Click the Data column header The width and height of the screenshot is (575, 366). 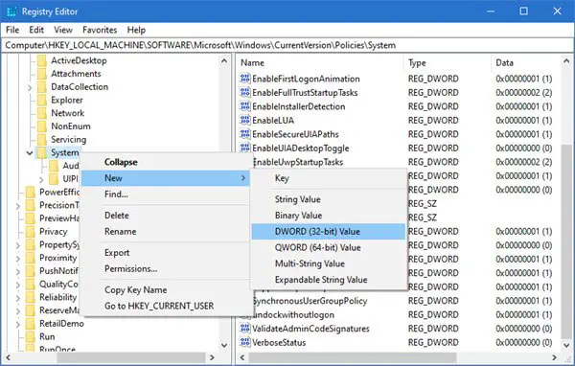tap(525, 63)
